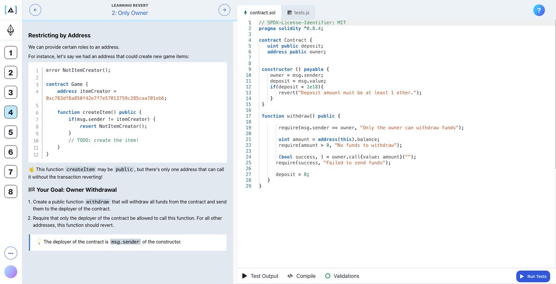Place cursor on 'deposit = 0;' line

click(x=292, y=174)
